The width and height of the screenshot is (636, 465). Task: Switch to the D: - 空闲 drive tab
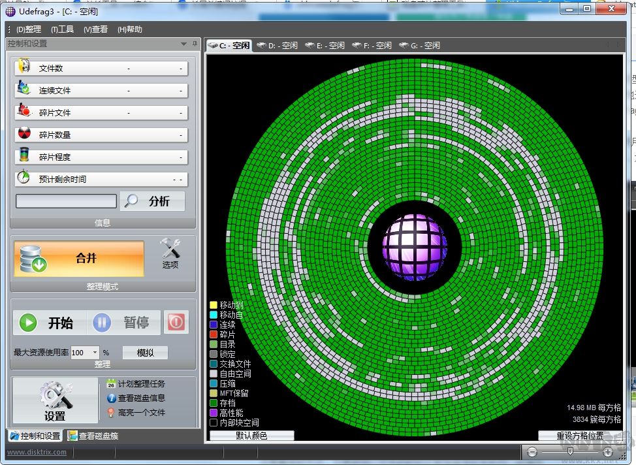coord(278,45)
